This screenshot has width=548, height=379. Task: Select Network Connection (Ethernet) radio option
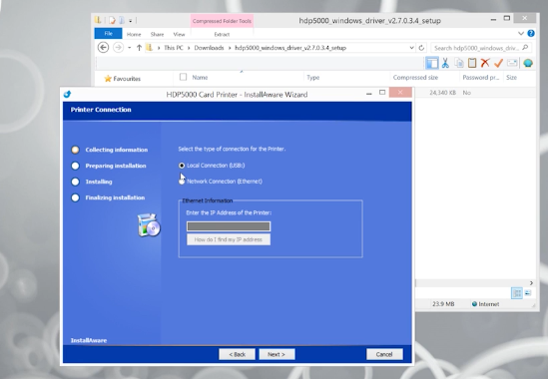pos(182,182)
